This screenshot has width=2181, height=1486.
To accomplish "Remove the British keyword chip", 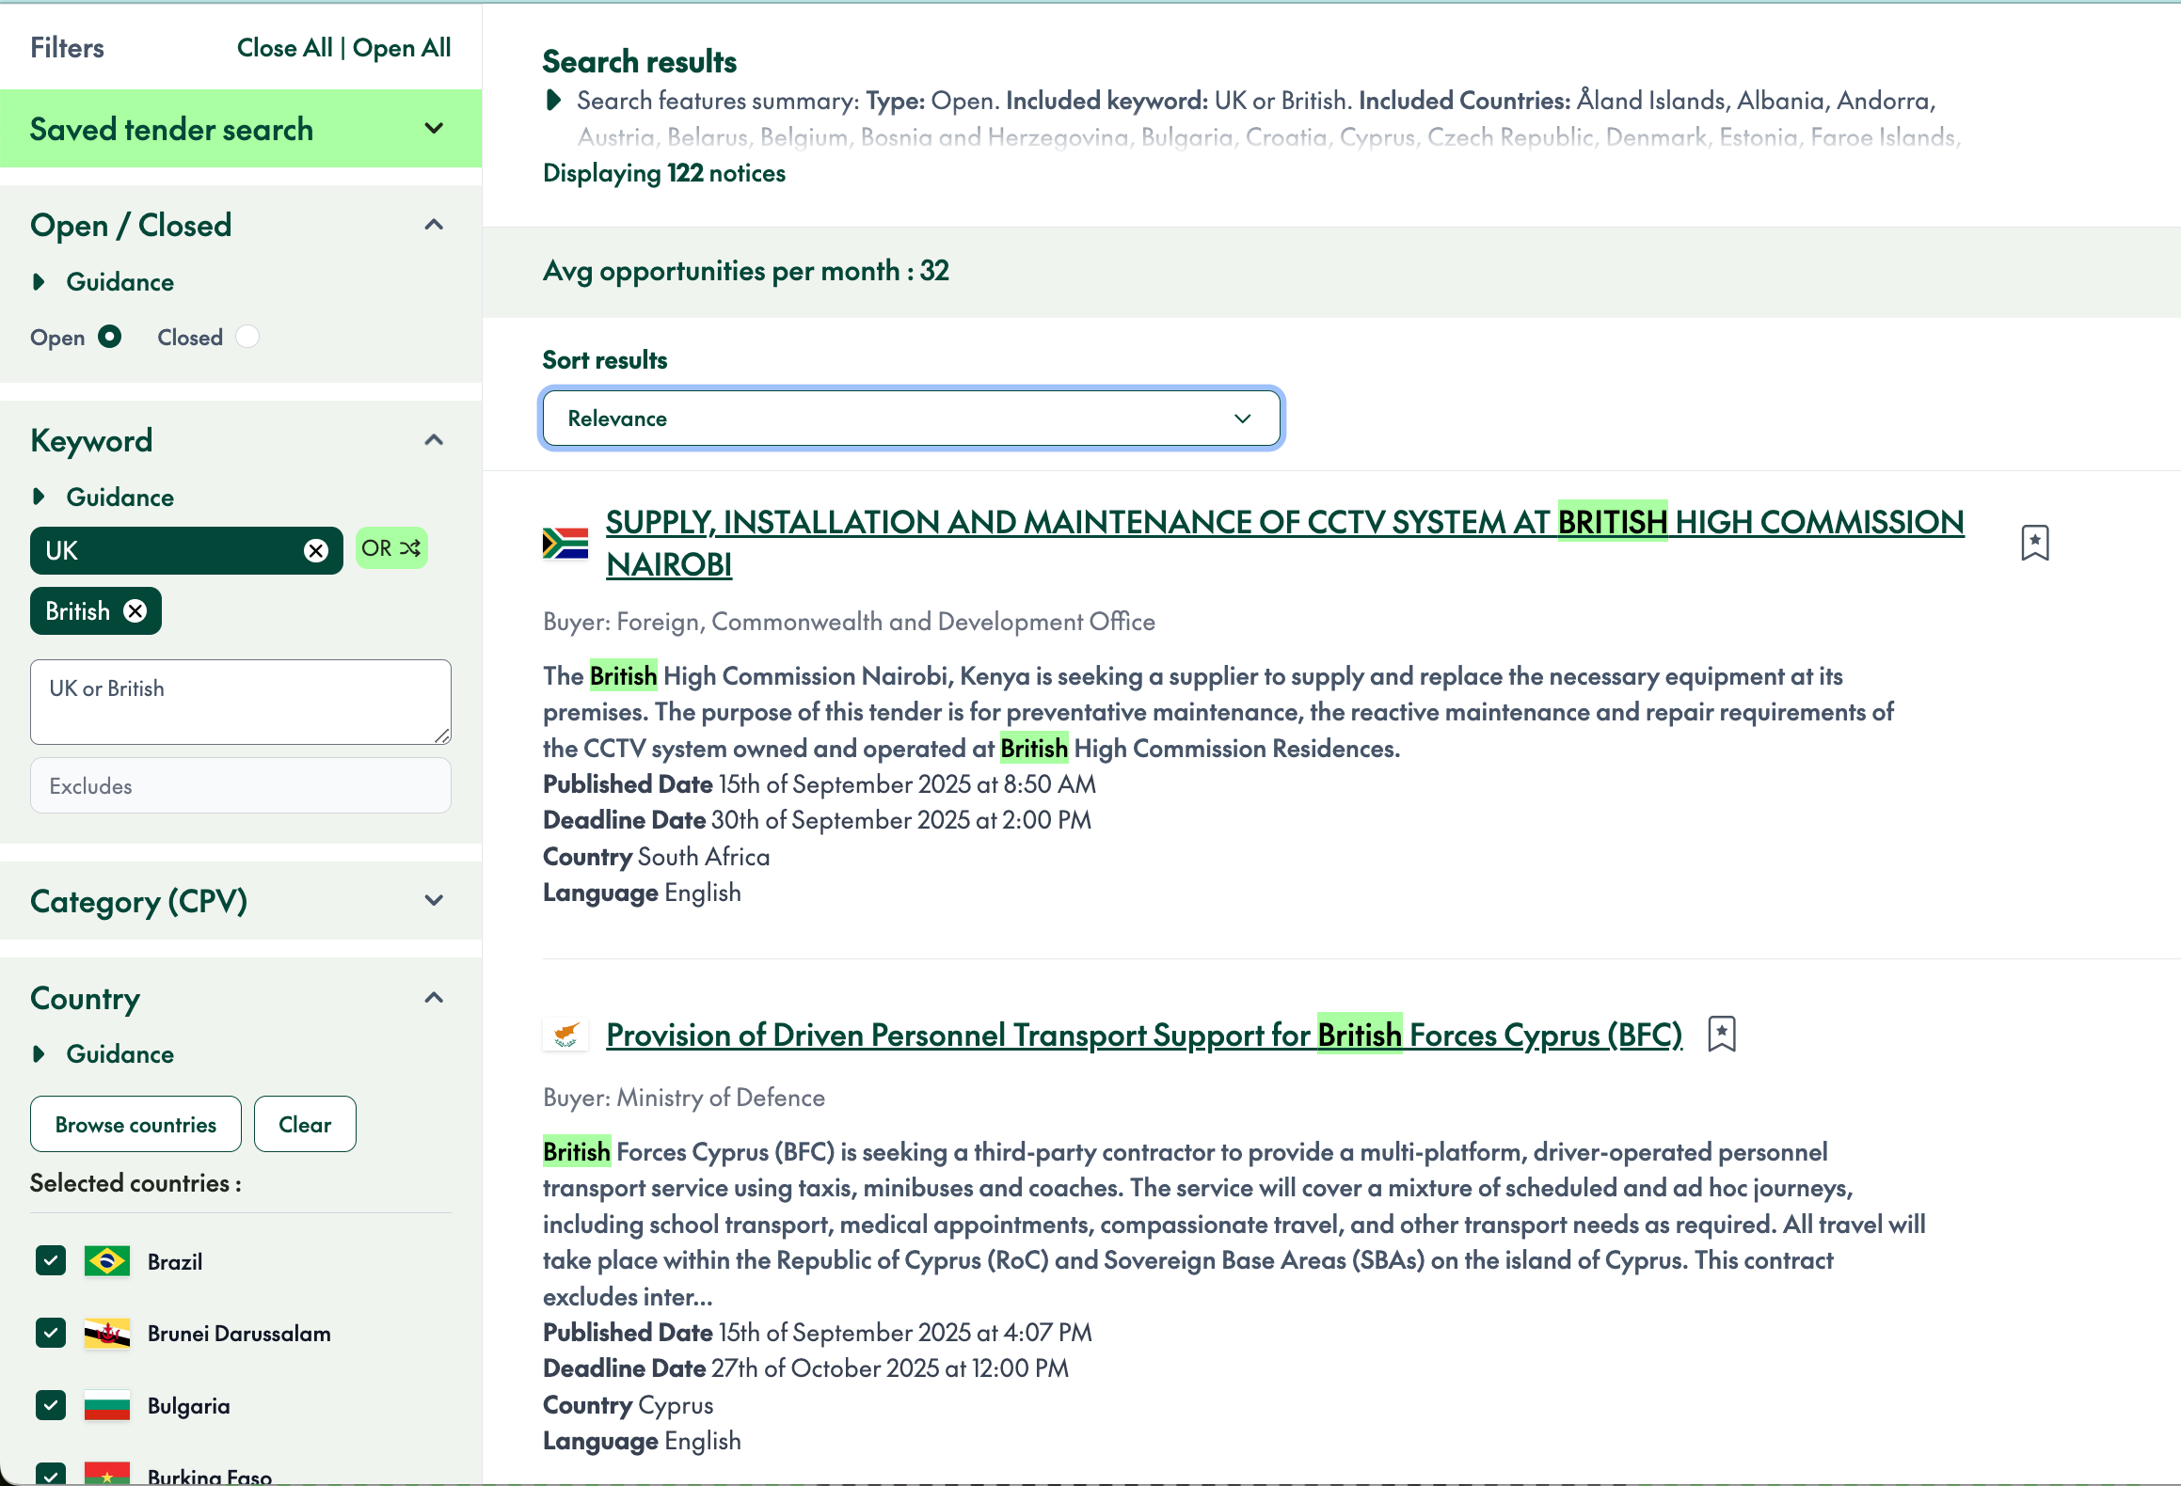I will click(x=135, y=610).
